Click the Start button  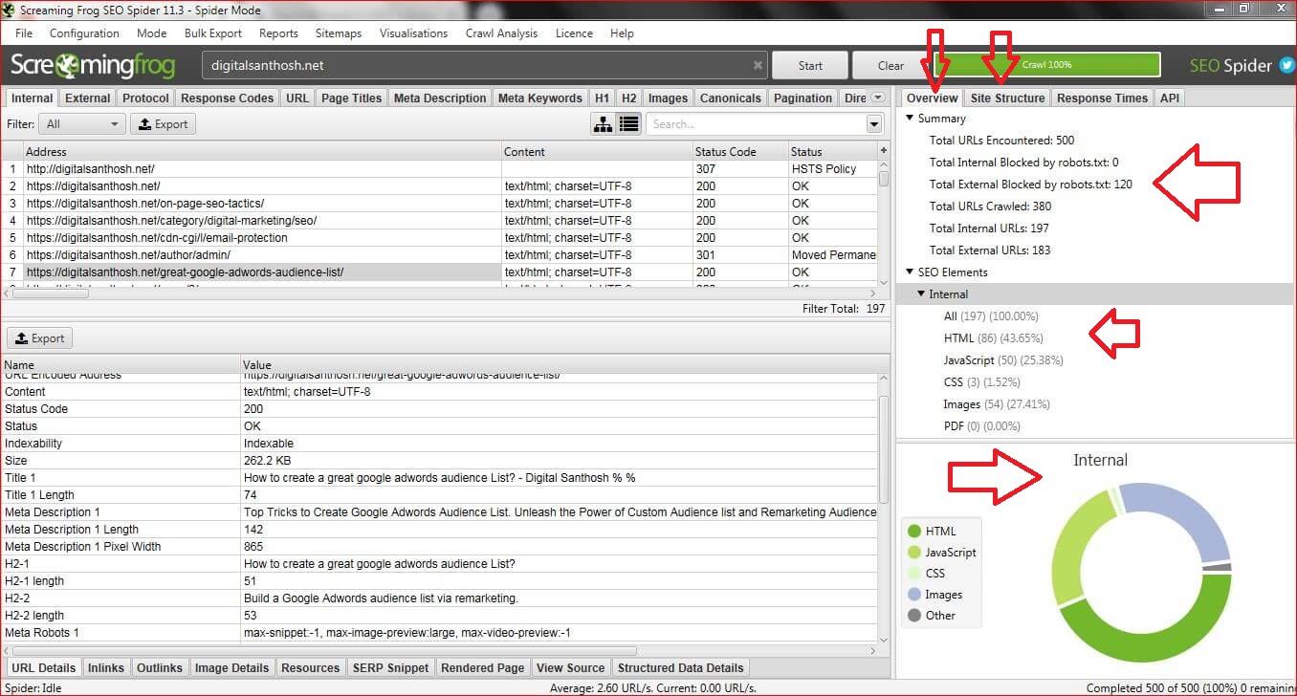[x=810, y=66]
